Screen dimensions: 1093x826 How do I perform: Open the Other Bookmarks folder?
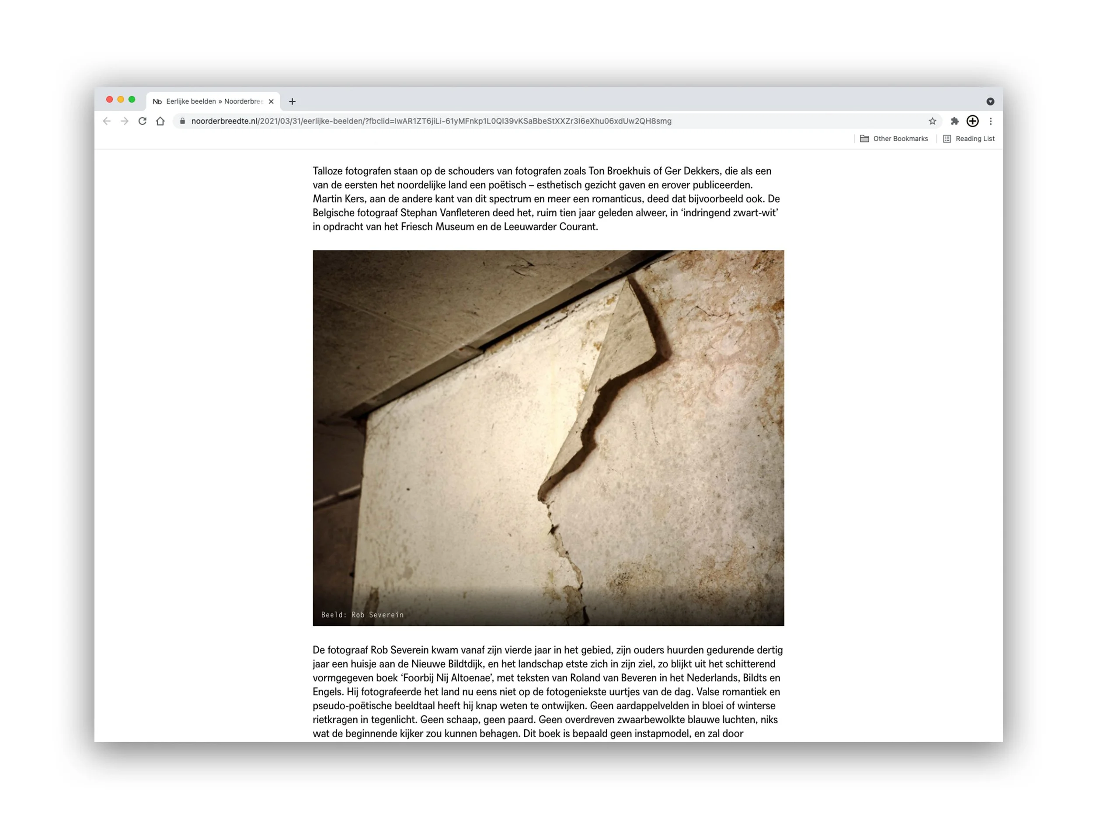pyautogui.click(x=894, y=139)
